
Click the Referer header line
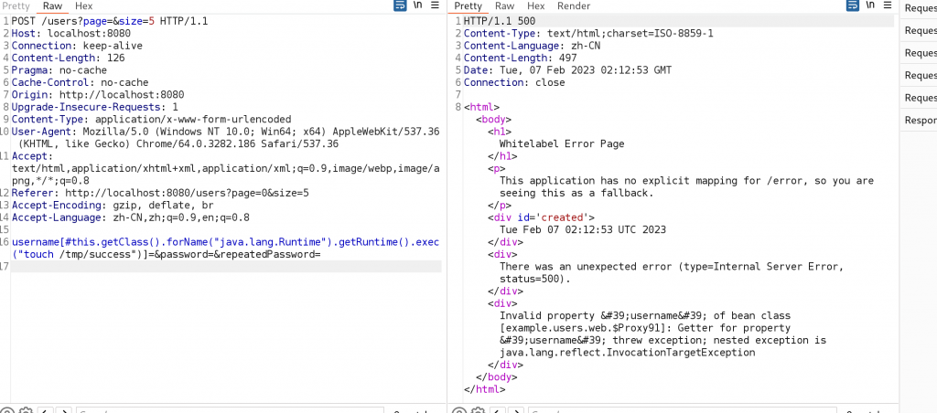click(160, 193)
